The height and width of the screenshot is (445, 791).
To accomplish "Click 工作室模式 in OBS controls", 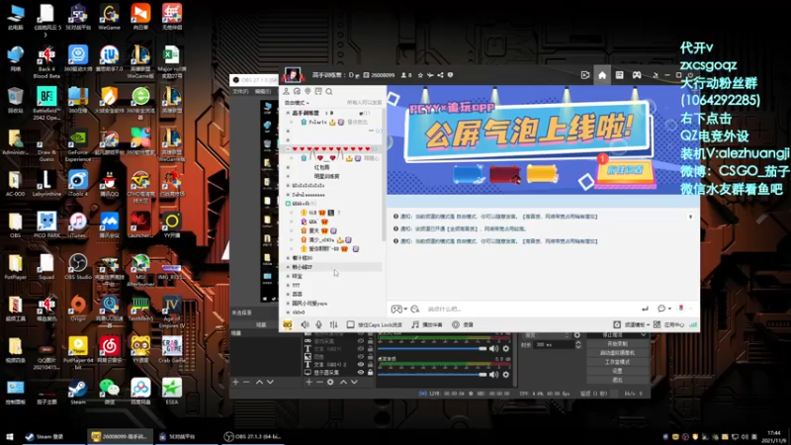I will [x=617, y=362].
